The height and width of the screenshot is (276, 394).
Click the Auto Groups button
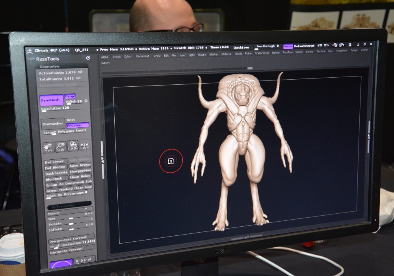[x=80, y=165]
